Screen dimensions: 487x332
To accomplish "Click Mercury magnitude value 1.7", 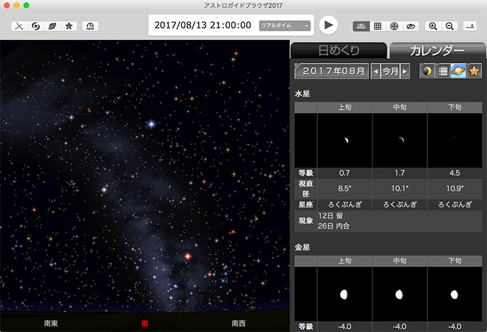I will (400, 173).
